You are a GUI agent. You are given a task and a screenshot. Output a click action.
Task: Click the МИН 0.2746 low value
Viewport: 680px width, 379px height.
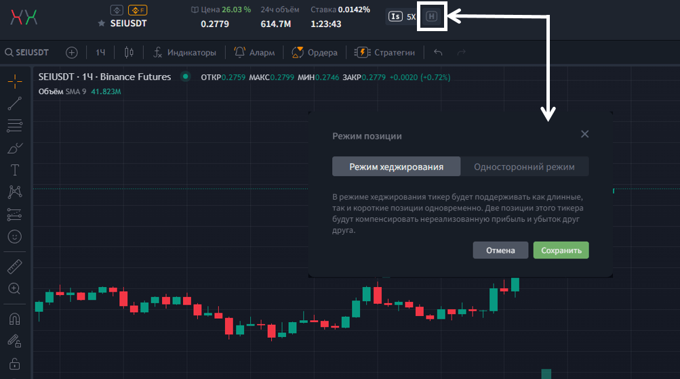tap(319, 77)
